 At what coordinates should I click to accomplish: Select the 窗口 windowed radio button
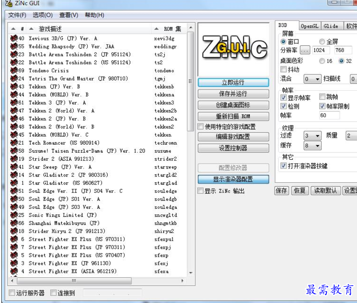click(x=283, y=42)
